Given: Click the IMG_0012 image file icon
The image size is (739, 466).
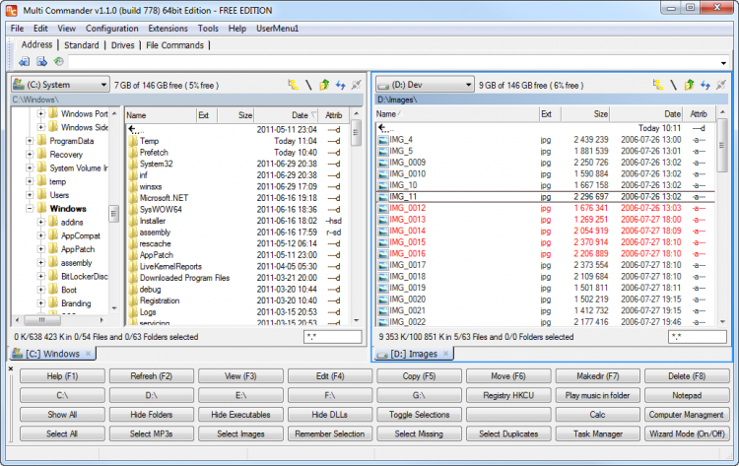Looking at the screenshot, I should click(383, 208).
